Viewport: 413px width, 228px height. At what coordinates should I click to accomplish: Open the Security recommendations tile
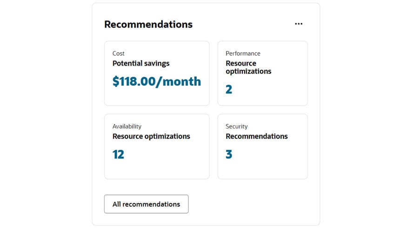tap(262, 165)
